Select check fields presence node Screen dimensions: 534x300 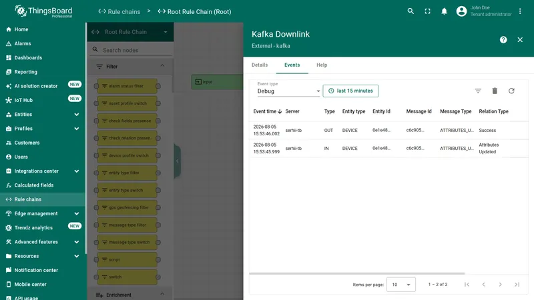pyautogui.click(x=127, y=121)
